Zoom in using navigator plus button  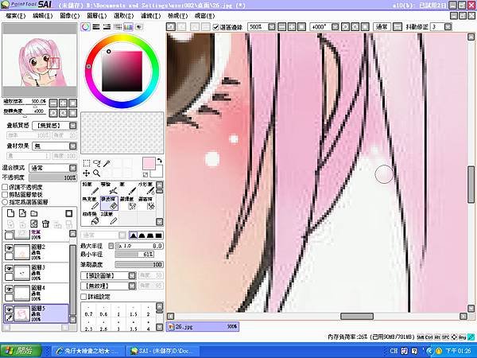[x=63, y=103]
